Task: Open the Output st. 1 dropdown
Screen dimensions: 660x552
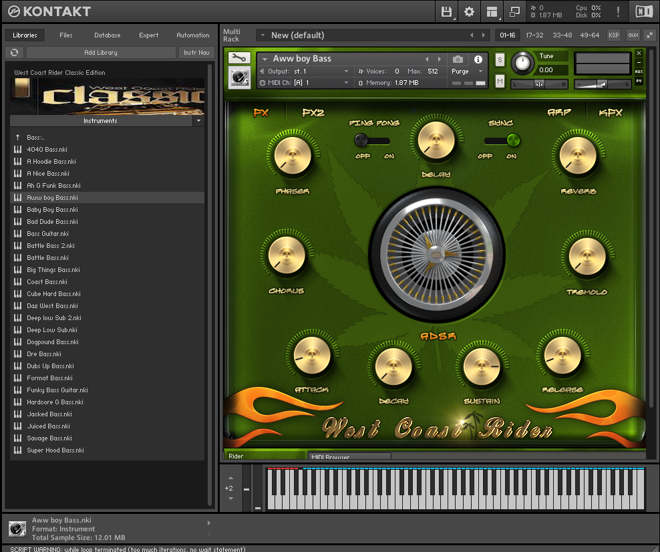Action: click(304, 71)
